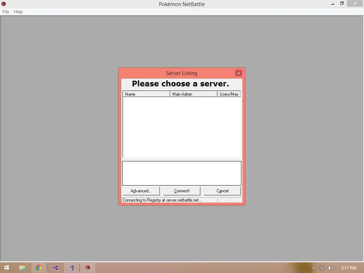Open the Help menu
This screenshot has height=273, width=364.
[x=18, y=12]
